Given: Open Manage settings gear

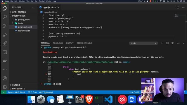Looking at the screenshot, I should tap(5, 87).
